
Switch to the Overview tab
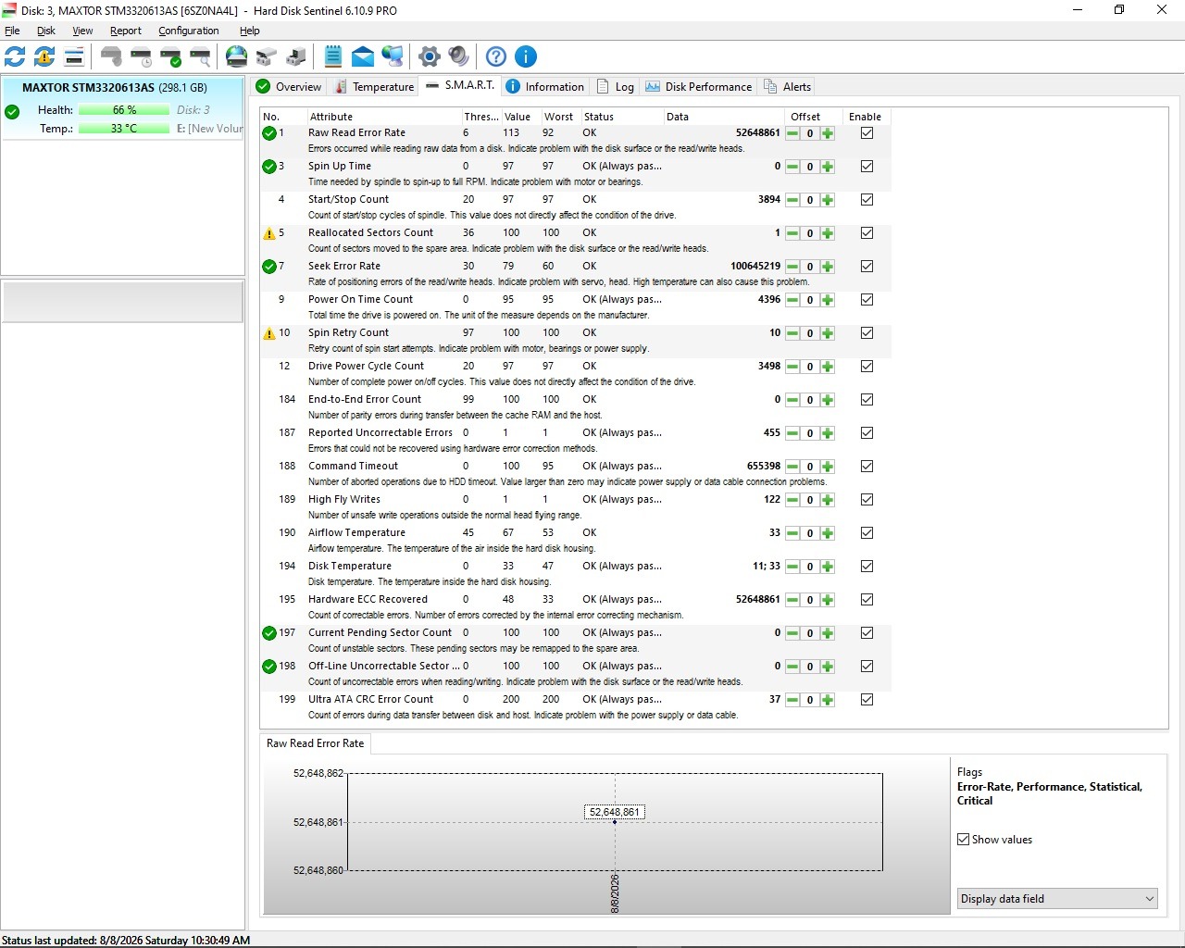point(289,87)
